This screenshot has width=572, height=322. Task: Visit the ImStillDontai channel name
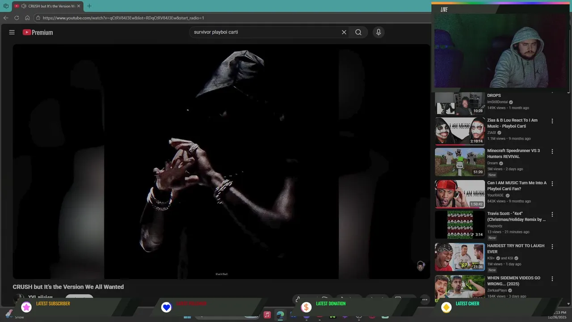tap(497, 102)
